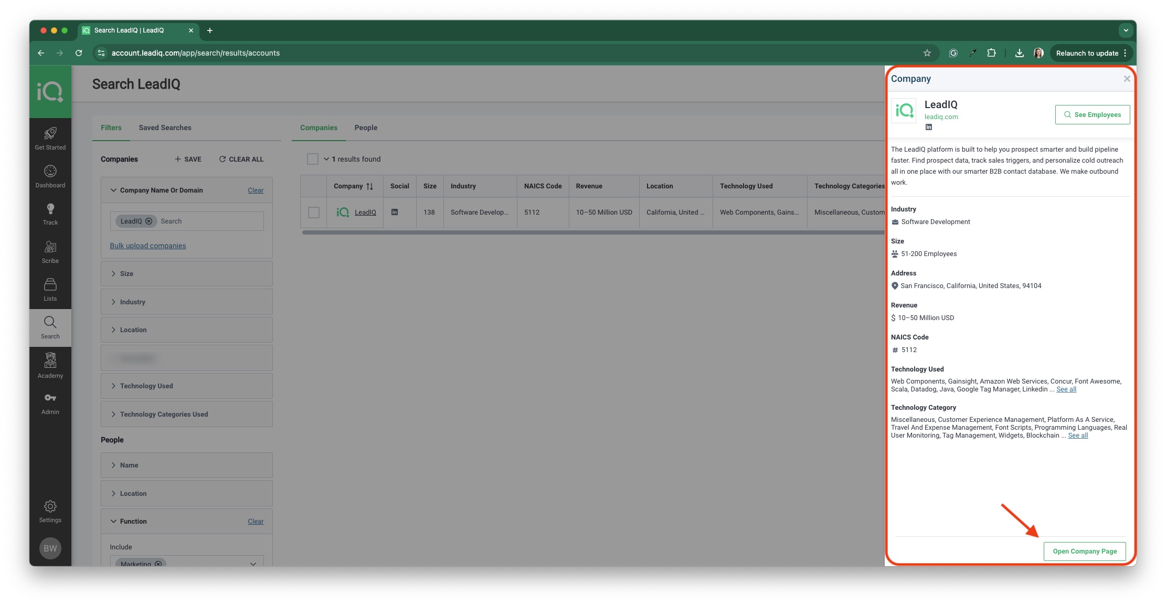Open browser downloads icon
The width and height of the screenshot is (1166, 605).
click(1019, 53)
